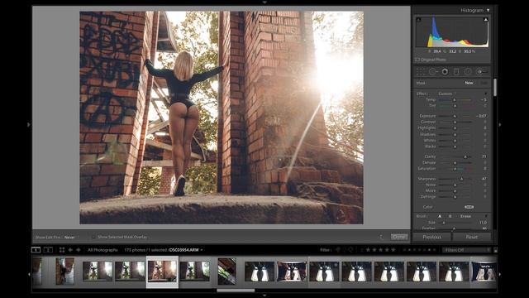The height and width of the screenshot is (298, 529).
Task: Filter by flagged status icon
Action: [x=338, y=250]
